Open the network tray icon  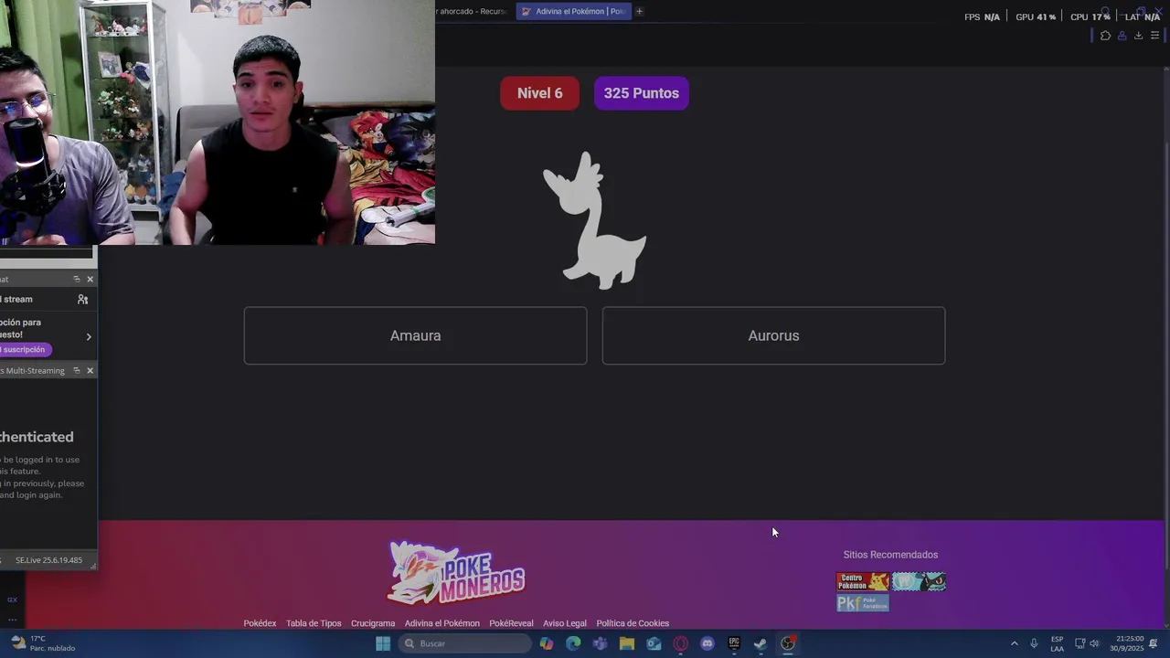[1080, 643]
